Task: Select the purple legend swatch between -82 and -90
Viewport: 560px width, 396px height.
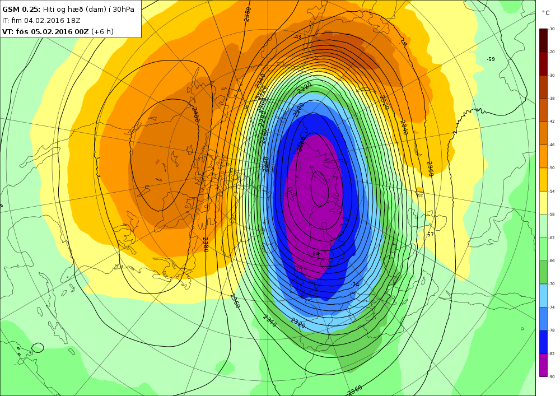Action: pos(543,365)
